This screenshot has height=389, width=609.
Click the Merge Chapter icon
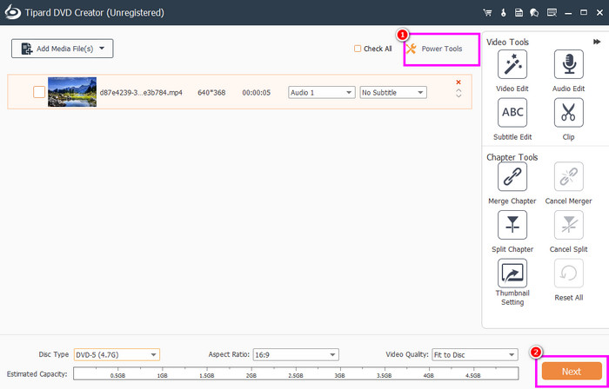[x=512, y=176]
